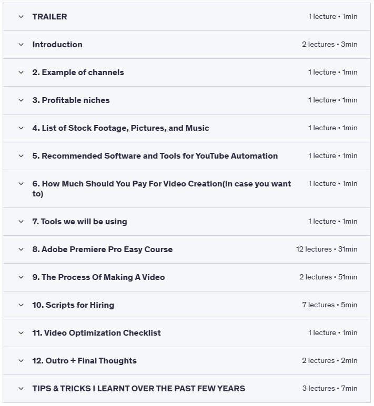Click chevron beside How Much Should You Pay

point(21,184)
